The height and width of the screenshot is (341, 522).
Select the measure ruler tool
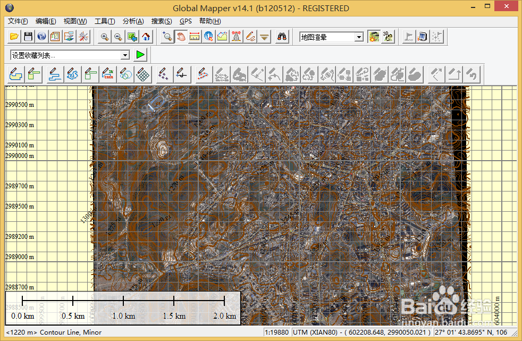coord(195,37)
